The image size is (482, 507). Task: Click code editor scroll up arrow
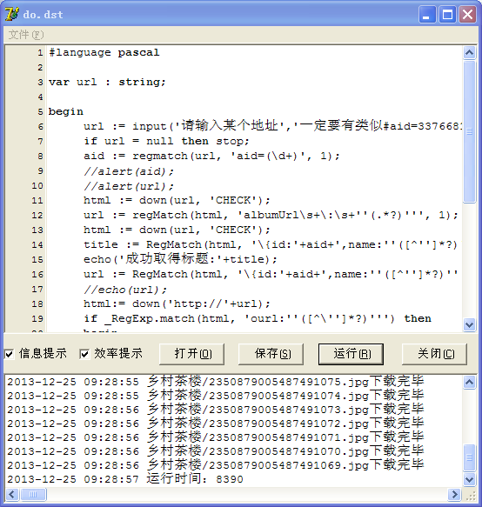click(469, 52)
